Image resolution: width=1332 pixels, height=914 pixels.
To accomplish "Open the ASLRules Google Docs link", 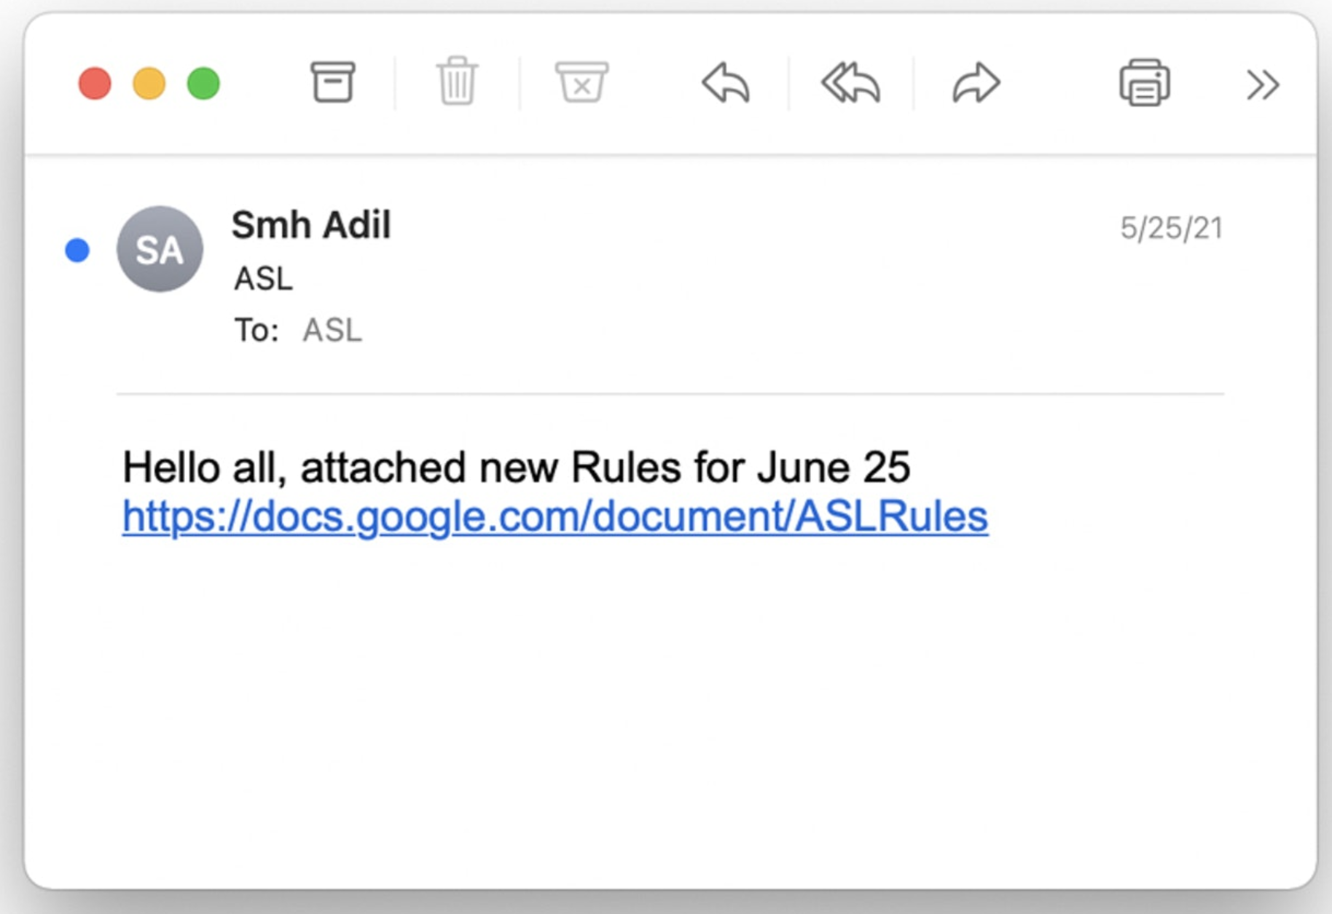I will click(555, 516).
